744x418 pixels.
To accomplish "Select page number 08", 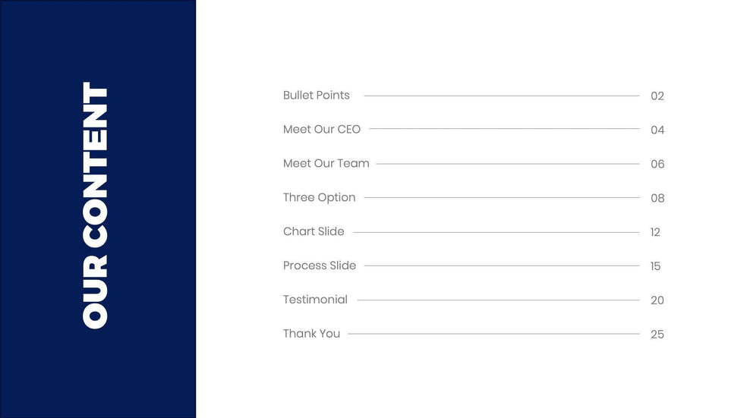I will pos(657,199).
